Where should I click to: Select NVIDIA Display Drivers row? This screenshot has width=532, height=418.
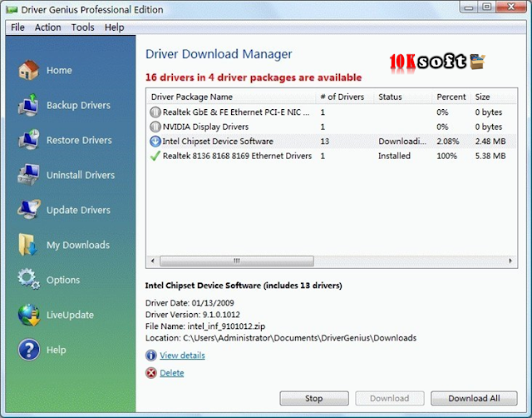(332, 127)
